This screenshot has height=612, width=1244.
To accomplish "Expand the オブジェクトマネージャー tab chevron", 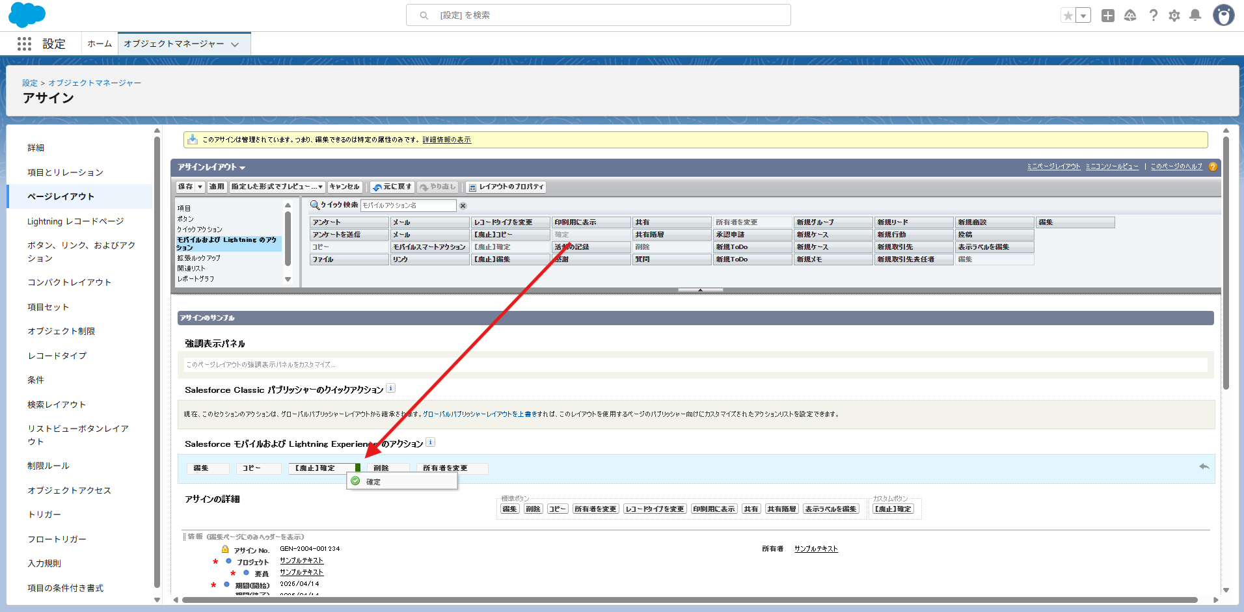I will [x=235, y=44].
